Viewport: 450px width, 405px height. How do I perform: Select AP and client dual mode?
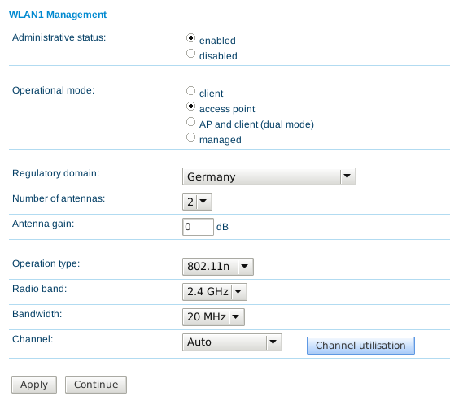coord(190,122)
